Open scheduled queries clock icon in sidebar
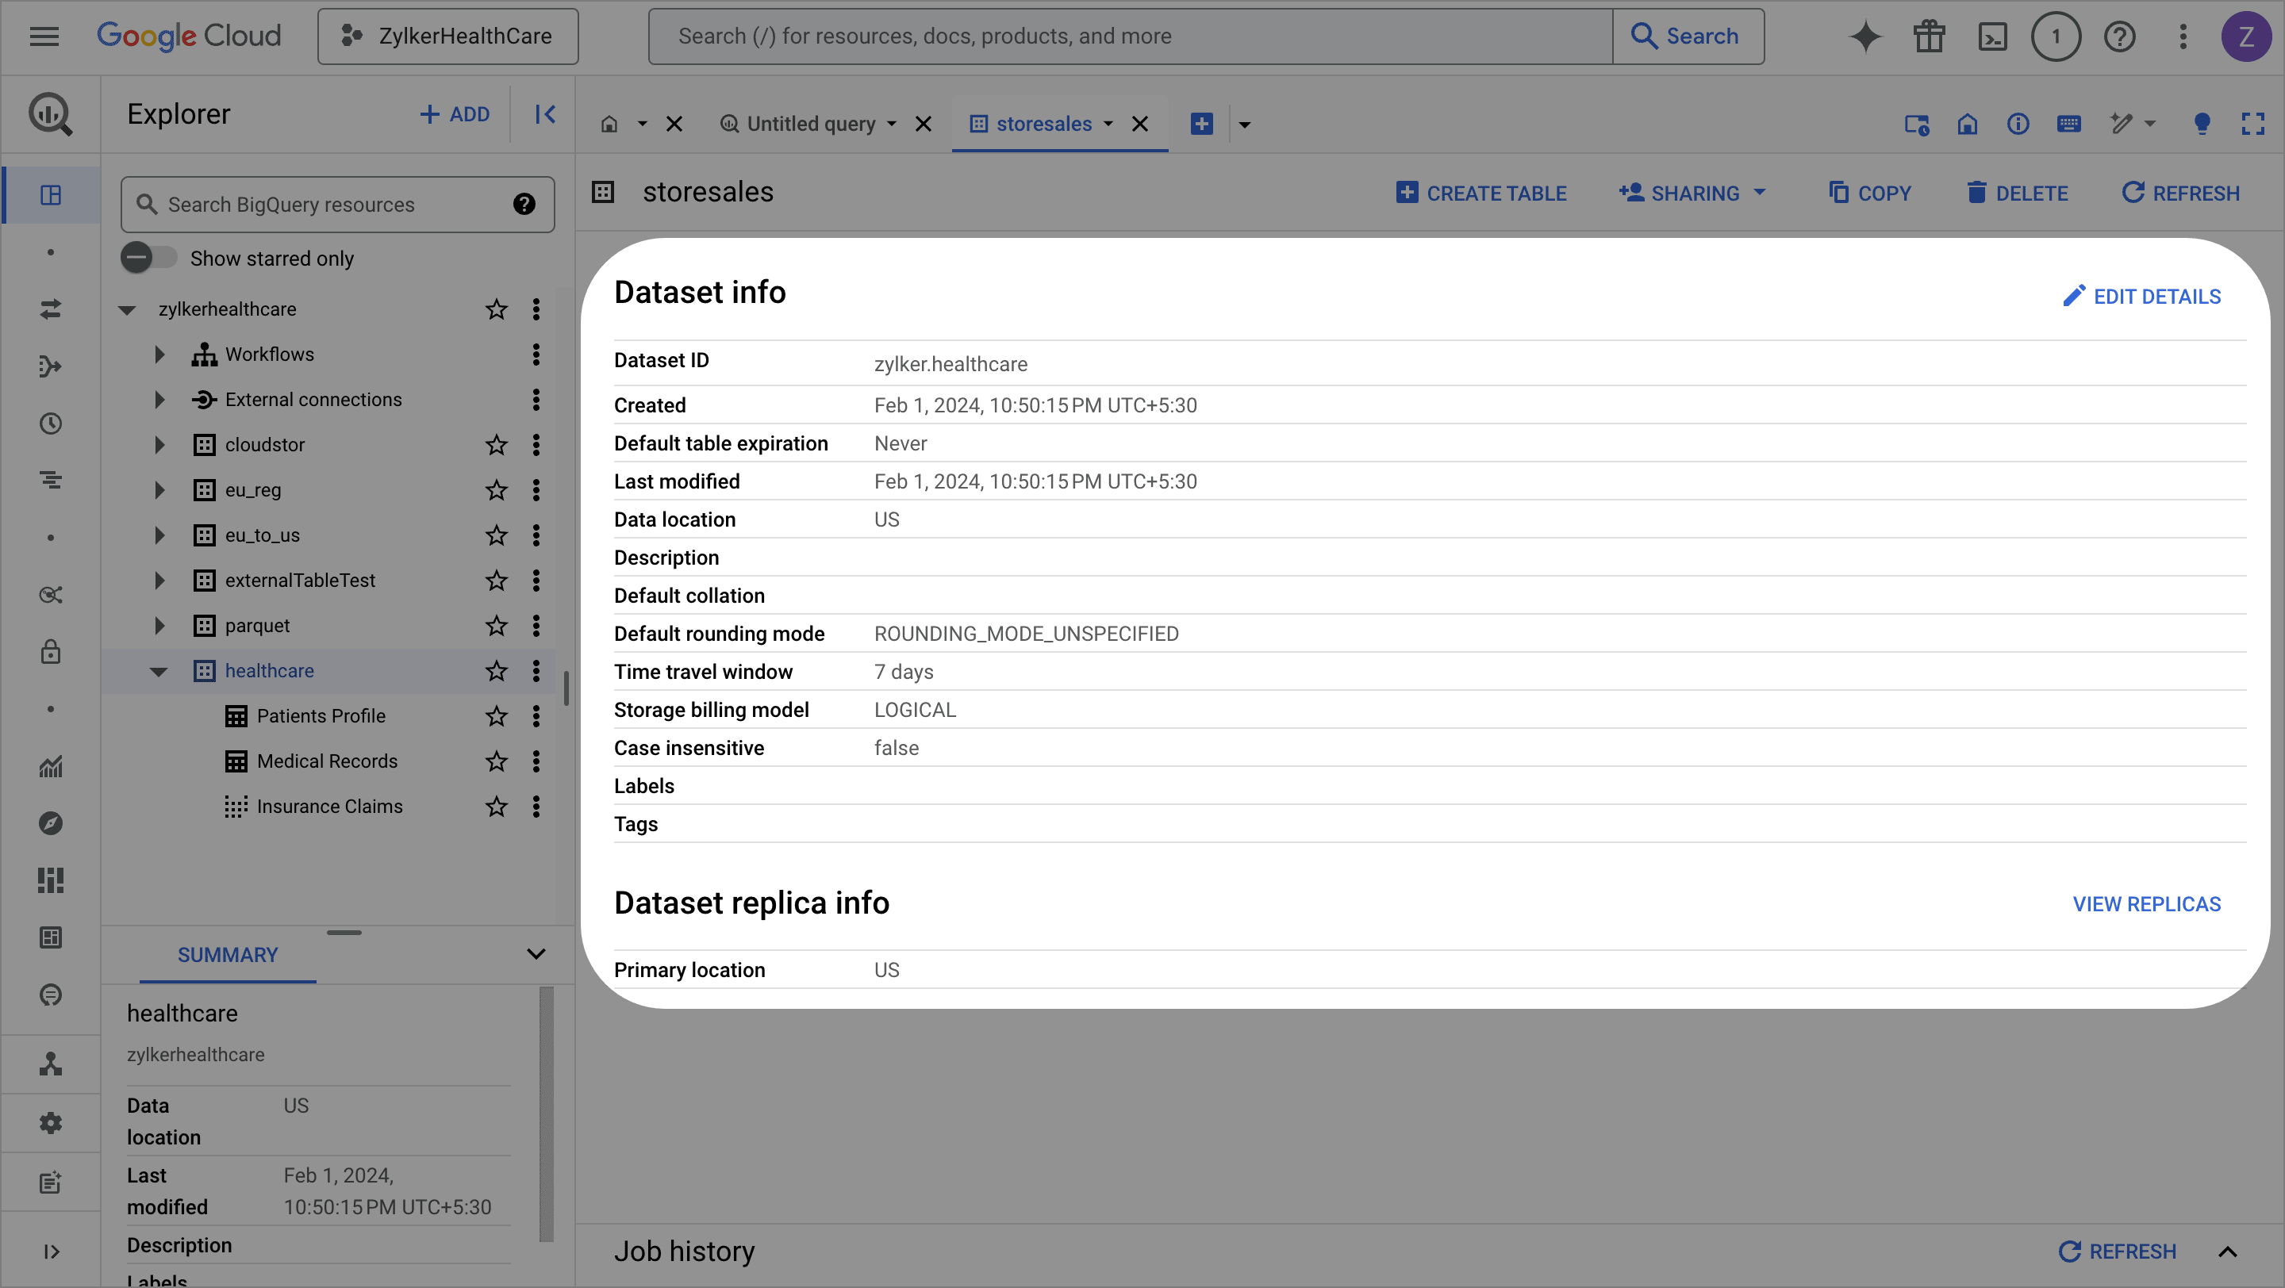This screenshot has height=1288, width=2285. pos(51,424)
